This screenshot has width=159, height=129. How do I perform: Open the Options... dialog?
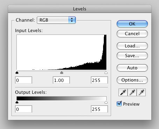click(132, 80)
